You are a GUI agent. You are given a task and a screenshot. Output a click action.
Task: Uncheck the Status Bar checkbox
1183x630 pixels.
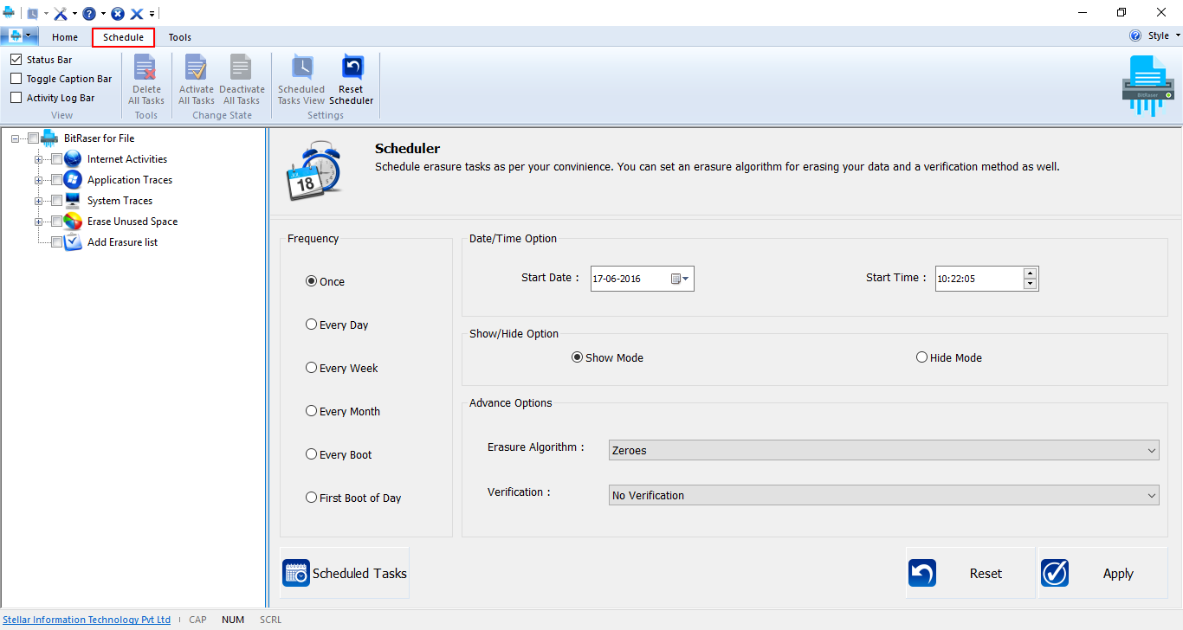click(16, 60)
